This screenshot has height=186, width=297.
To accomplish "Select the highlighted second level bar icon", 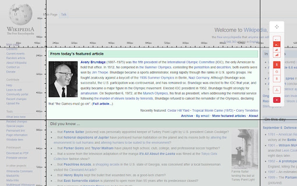I will pos(277,44).
